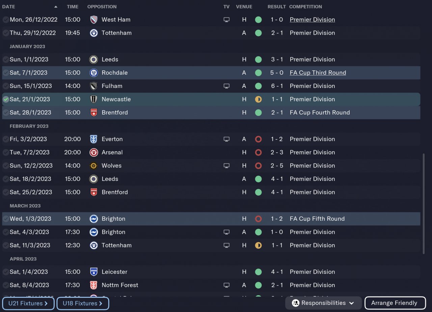
Task: Click the Rochdale club crest icon
Action: 94,73
